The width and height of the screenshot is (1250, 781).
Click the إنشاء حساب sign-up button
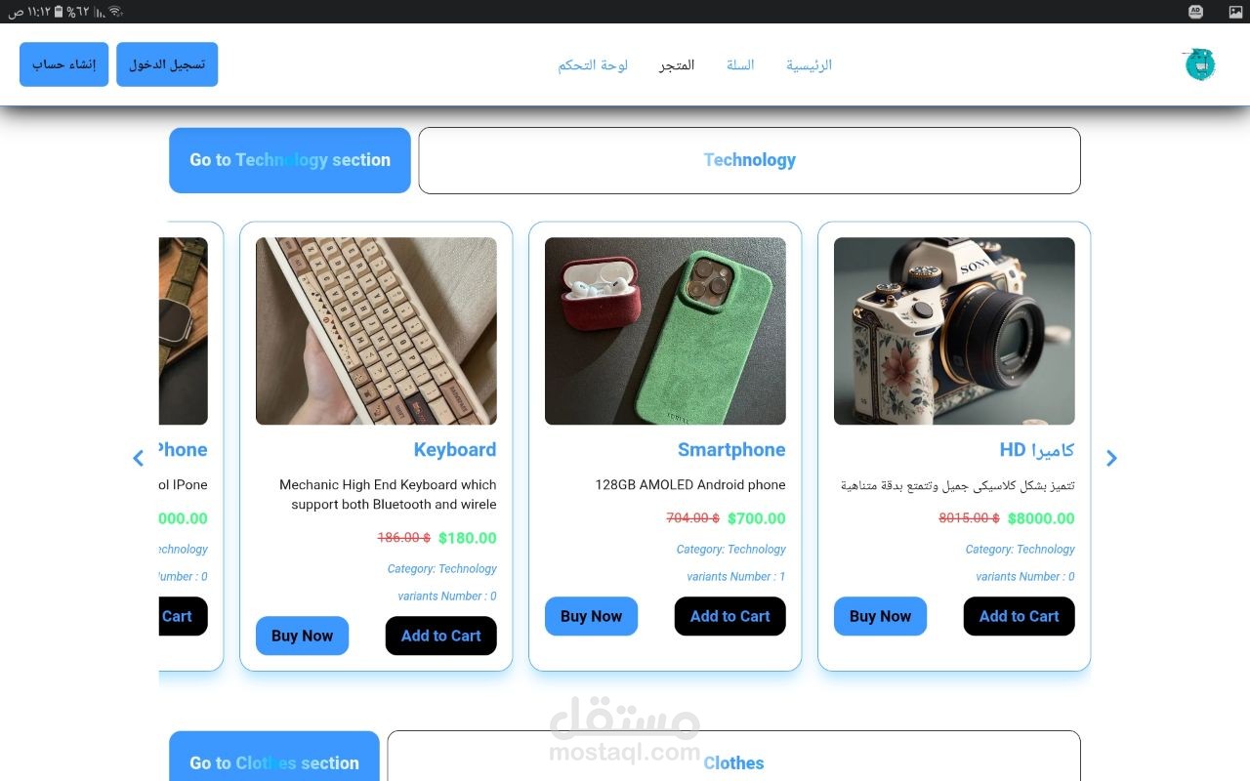(x=63, y=64)
